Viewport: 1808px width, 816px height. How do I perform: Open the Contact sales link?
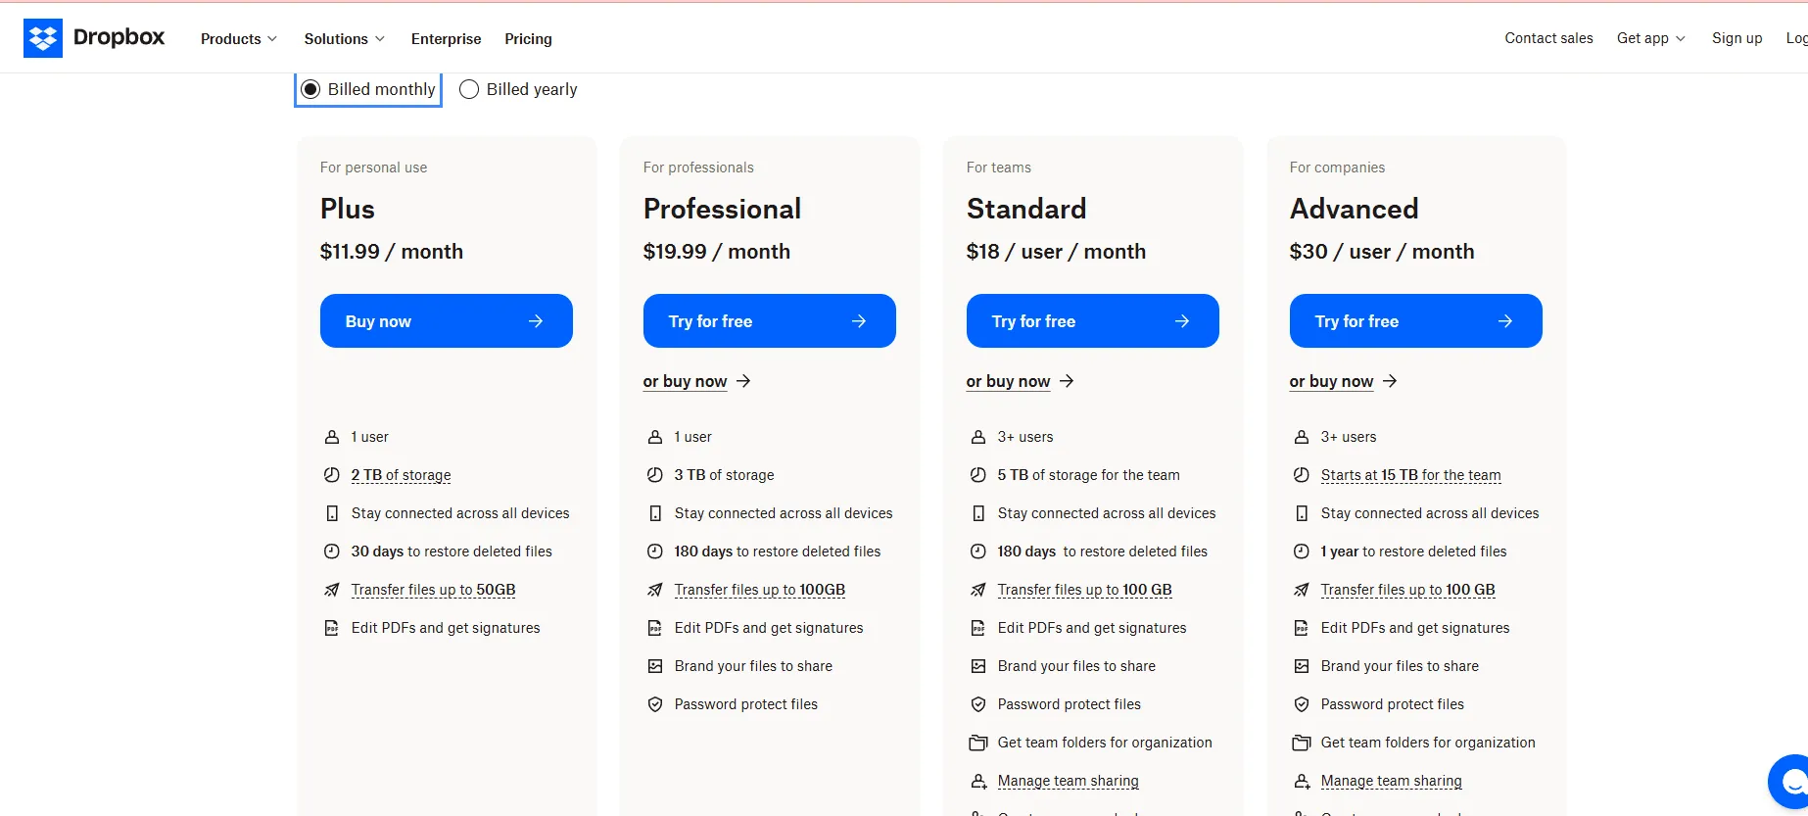click(x=1548, y=38)
